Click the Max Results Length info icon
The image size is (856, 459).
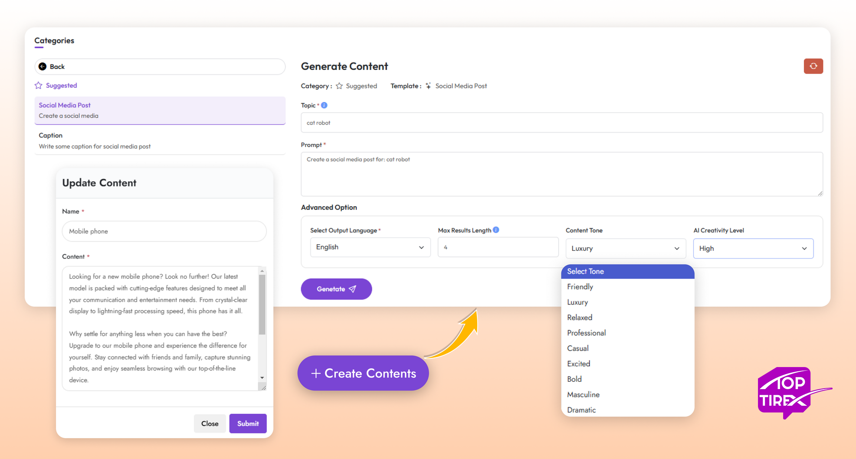pyautogui.click(x=496, y=230)
